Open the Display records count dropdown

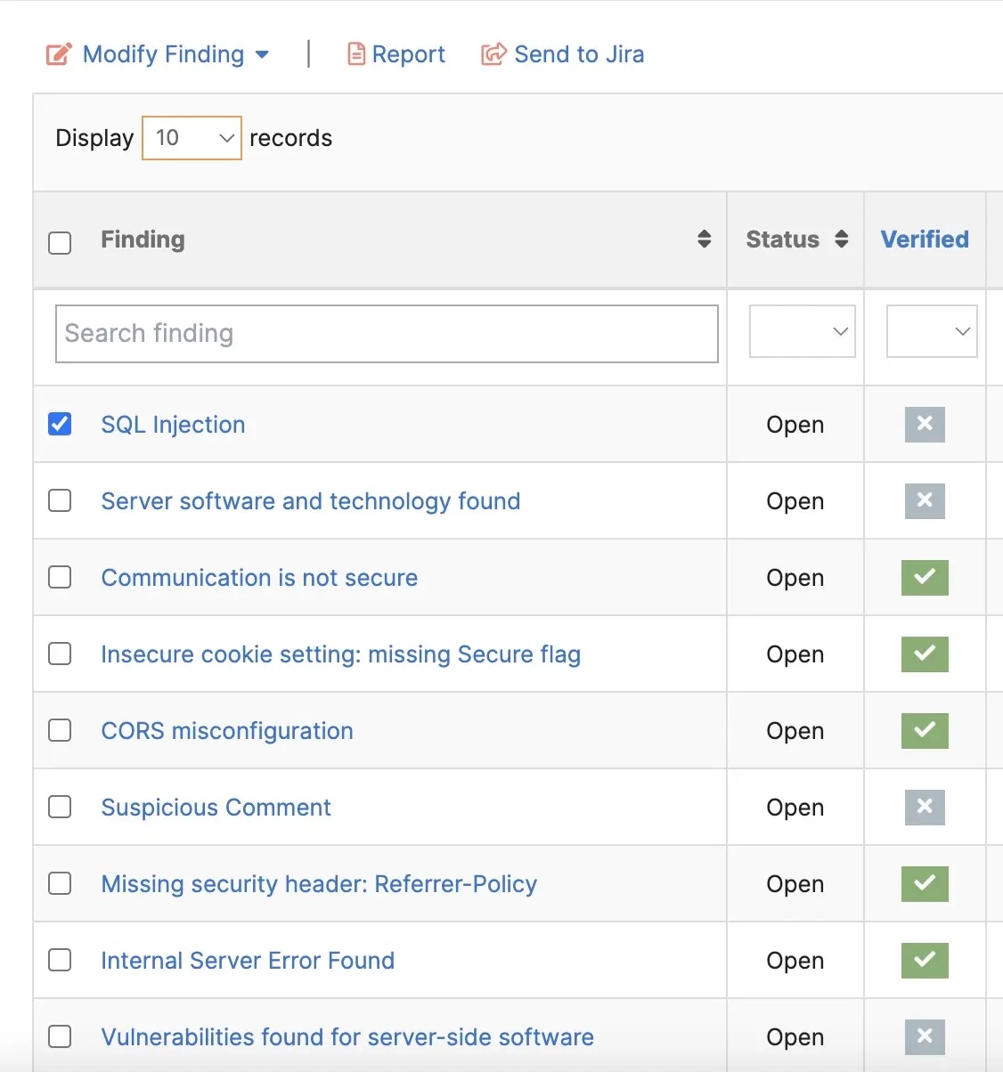click(x=192, y=138)
